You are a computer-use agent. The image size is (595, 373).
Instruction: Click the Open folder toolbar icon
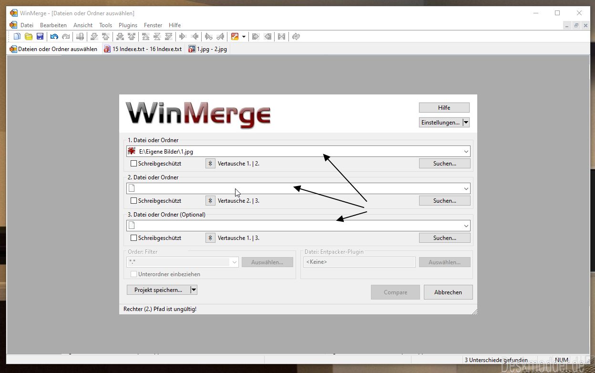click(29, 36)
